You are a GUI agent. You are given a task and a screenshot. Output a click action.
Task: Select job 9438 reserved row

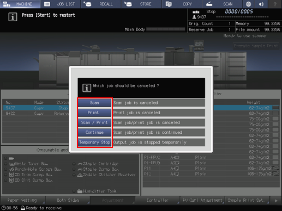[36, 114]
